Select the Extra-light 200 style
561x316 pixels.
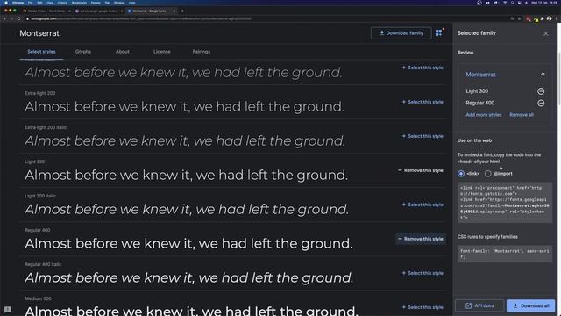423,102
